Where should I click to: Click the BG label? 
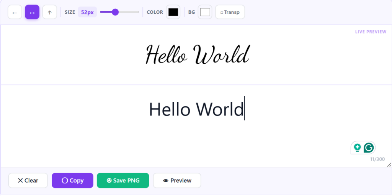point(191,12)
